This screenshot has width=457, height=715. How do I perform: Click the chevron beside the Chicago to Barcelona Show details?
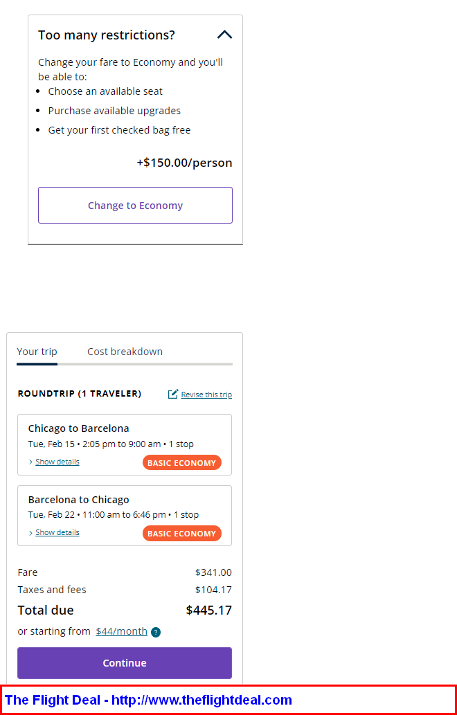pyautogui.click(x=30, y=462)
